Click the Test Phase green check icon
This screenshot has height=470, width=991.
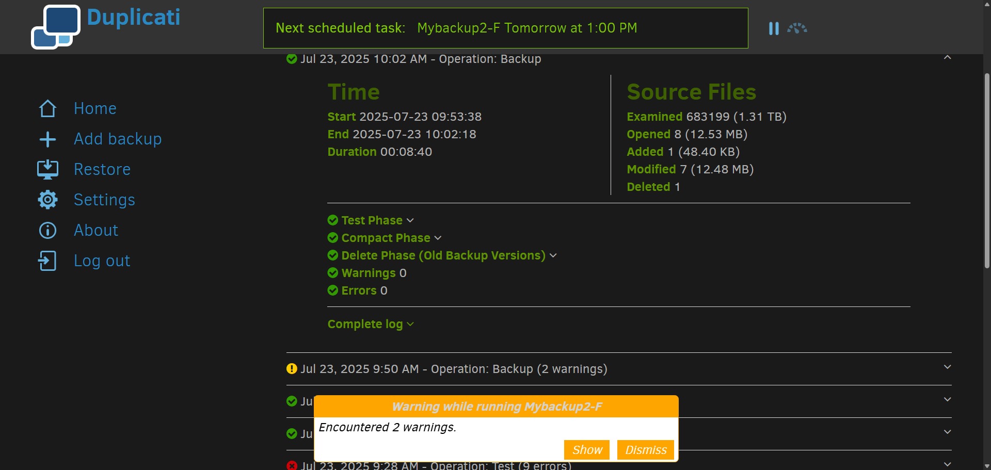[333, 220]
